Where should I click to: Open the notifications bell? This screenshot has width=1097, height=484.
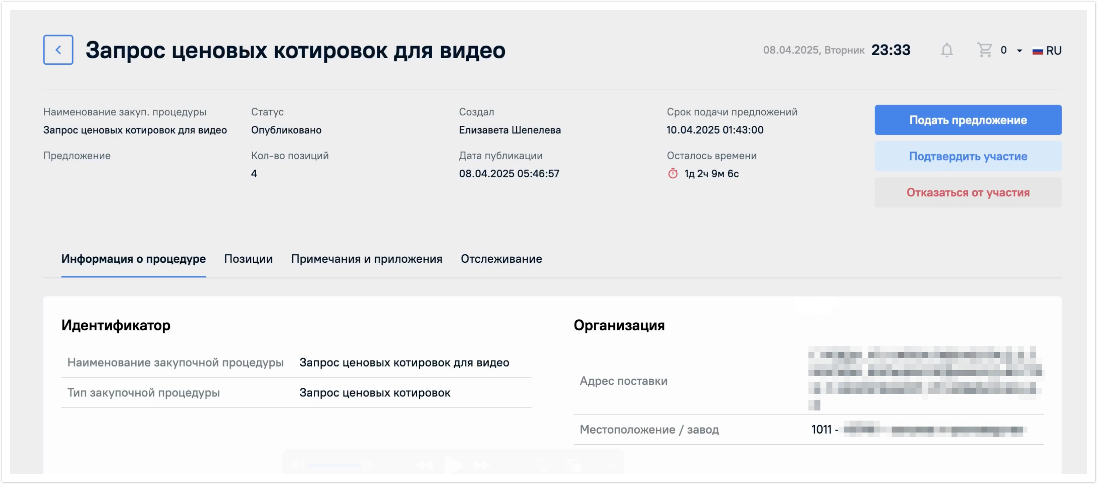[x=946, y=50]
